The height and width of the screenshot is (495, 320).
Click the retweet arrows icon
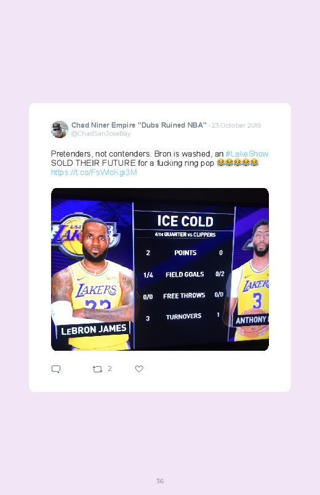coord(97,369)
